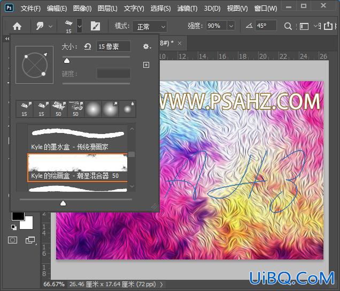Open the search magnifier icon
Image resolution: width=340 pixels, height=291 pixels.
288,26
